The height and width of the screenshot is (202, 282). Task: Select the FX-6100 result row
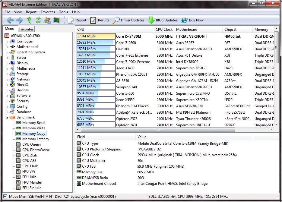(175, 49)
